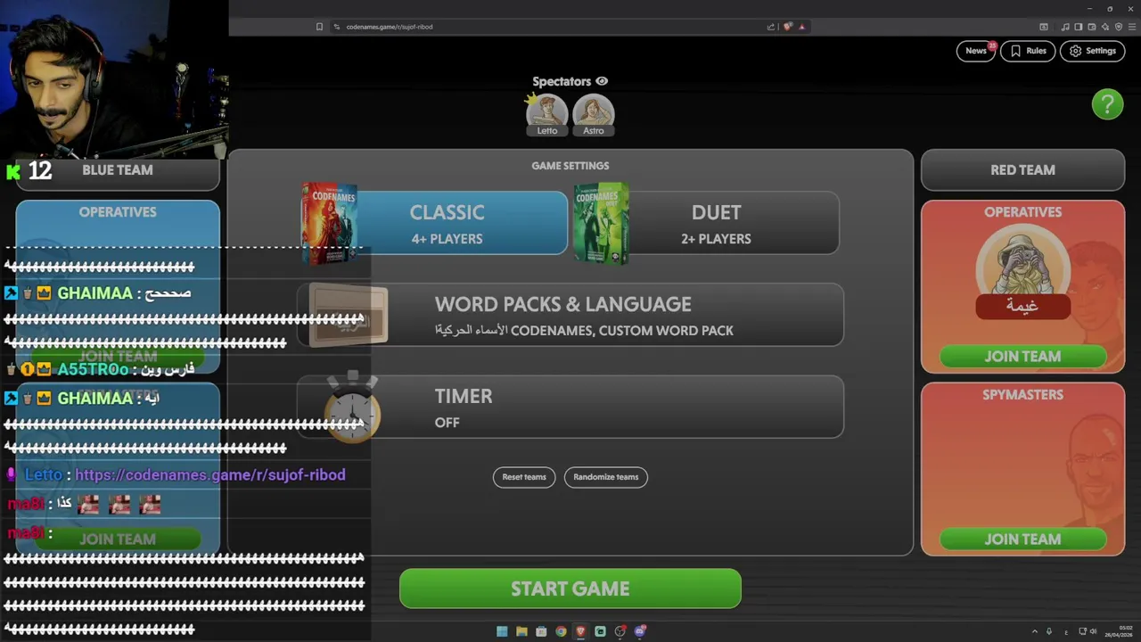Image resolution: width=1141 pixels, height=642 pixels.
Task: Open Word Packs & Language settings
Action: click(x=570, y=315)
